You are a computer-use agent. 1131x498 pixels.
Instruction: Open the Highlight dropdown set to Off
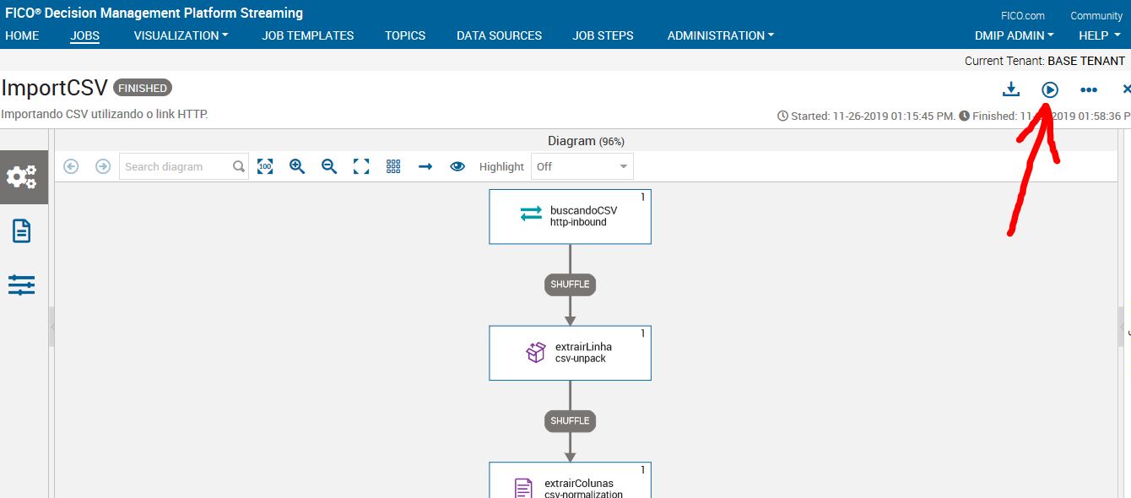point(582,165)
